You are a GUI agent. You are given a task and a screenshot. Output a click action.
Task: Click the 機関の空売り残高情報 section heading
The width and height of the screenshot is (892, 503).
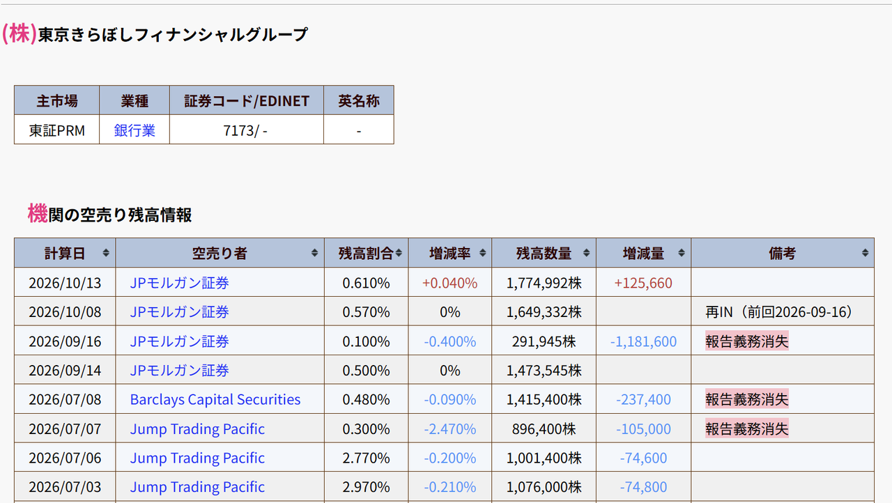109,214
